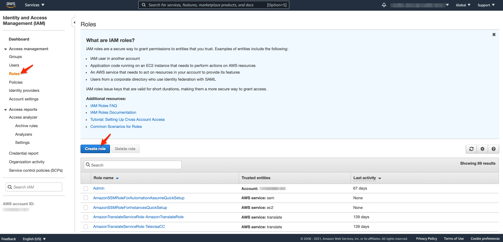Open IAM Roles FAQ link

[x=104, y=106]
